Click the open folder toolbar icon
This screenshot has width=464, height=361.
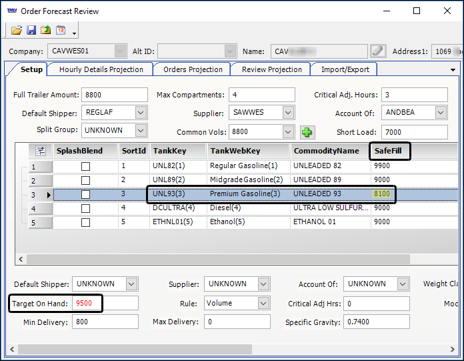click(17, 30)
